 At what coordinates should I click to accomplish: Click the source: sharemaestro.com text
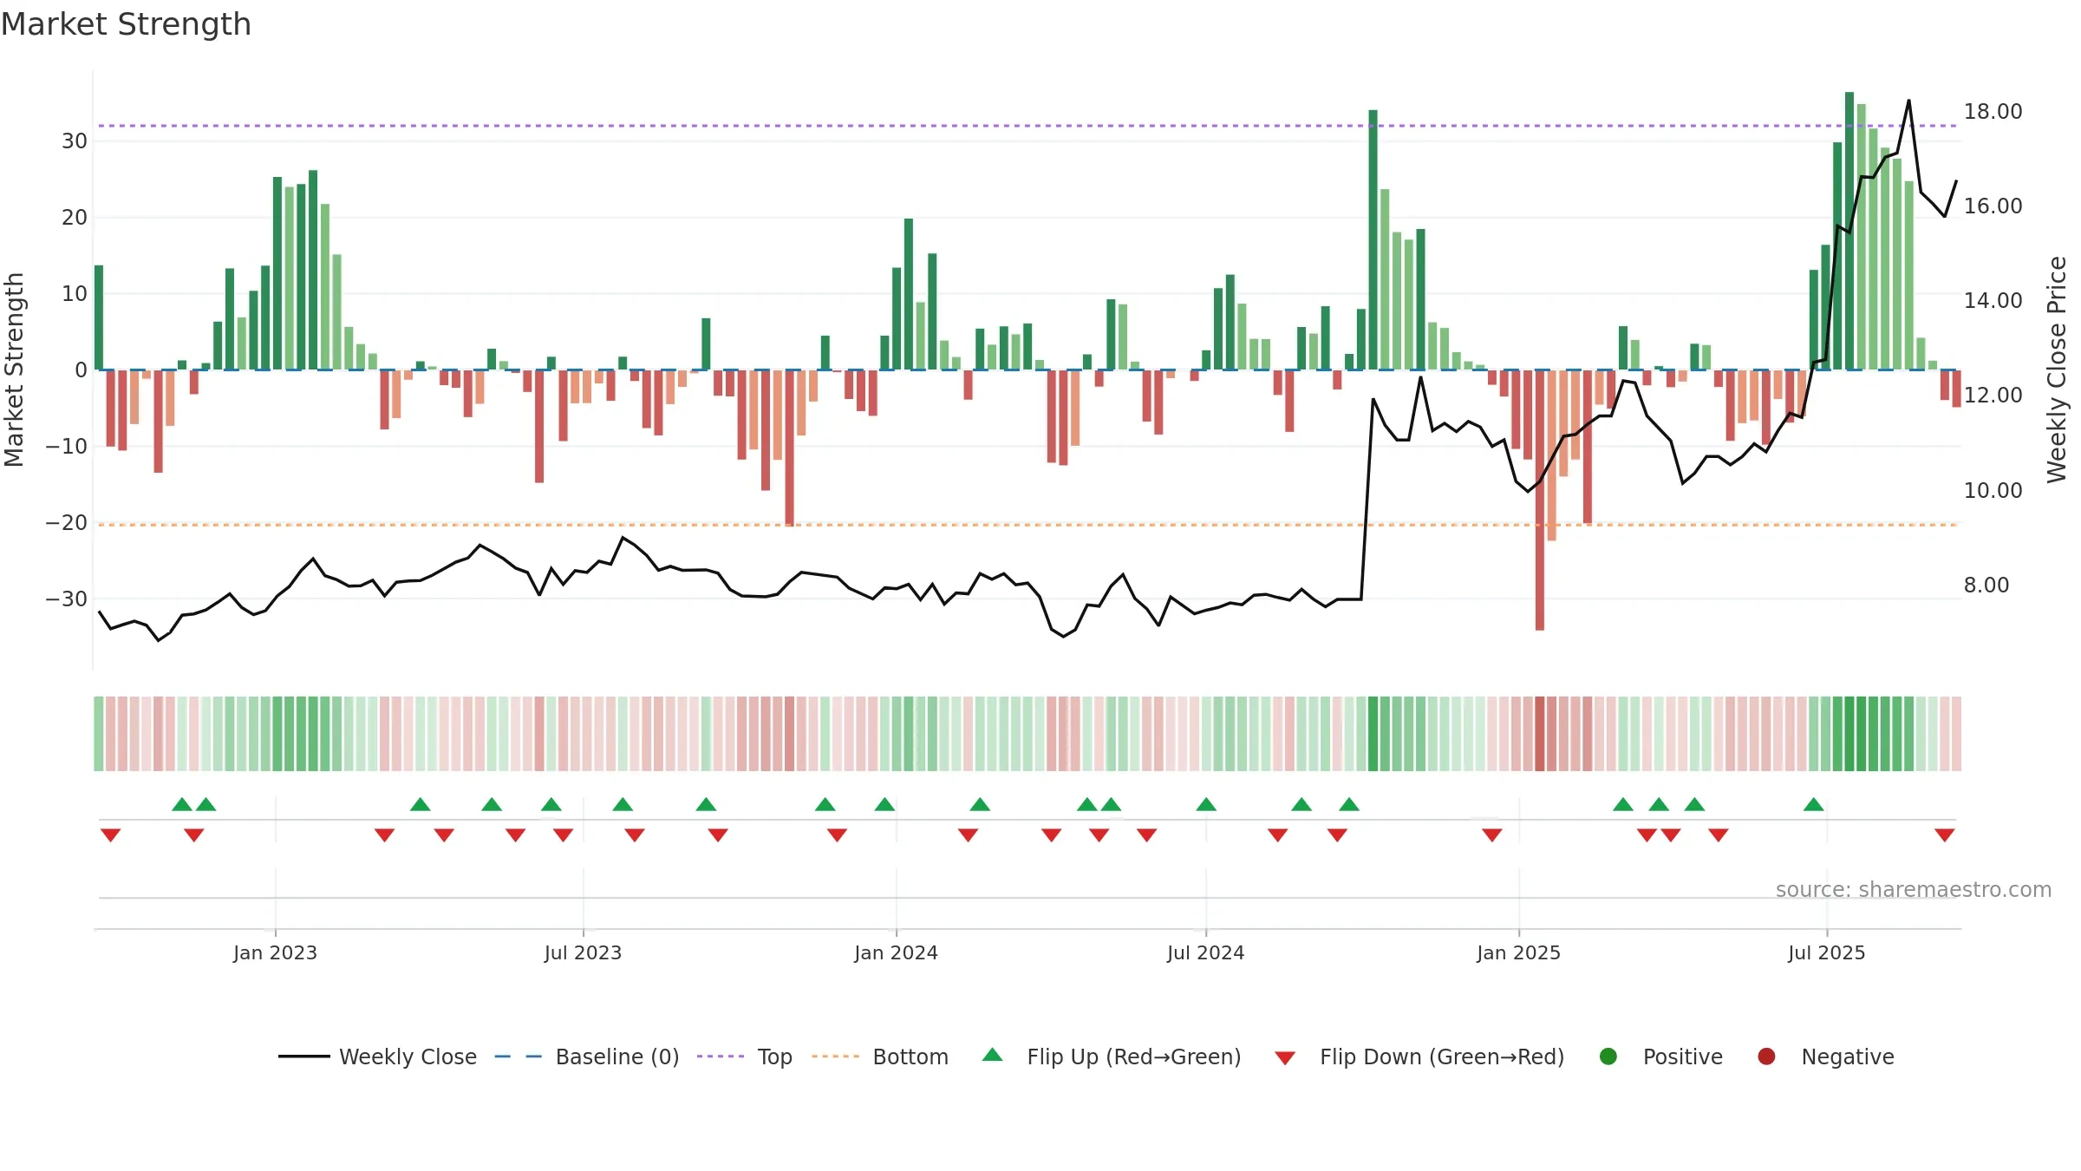(1914, 890)
